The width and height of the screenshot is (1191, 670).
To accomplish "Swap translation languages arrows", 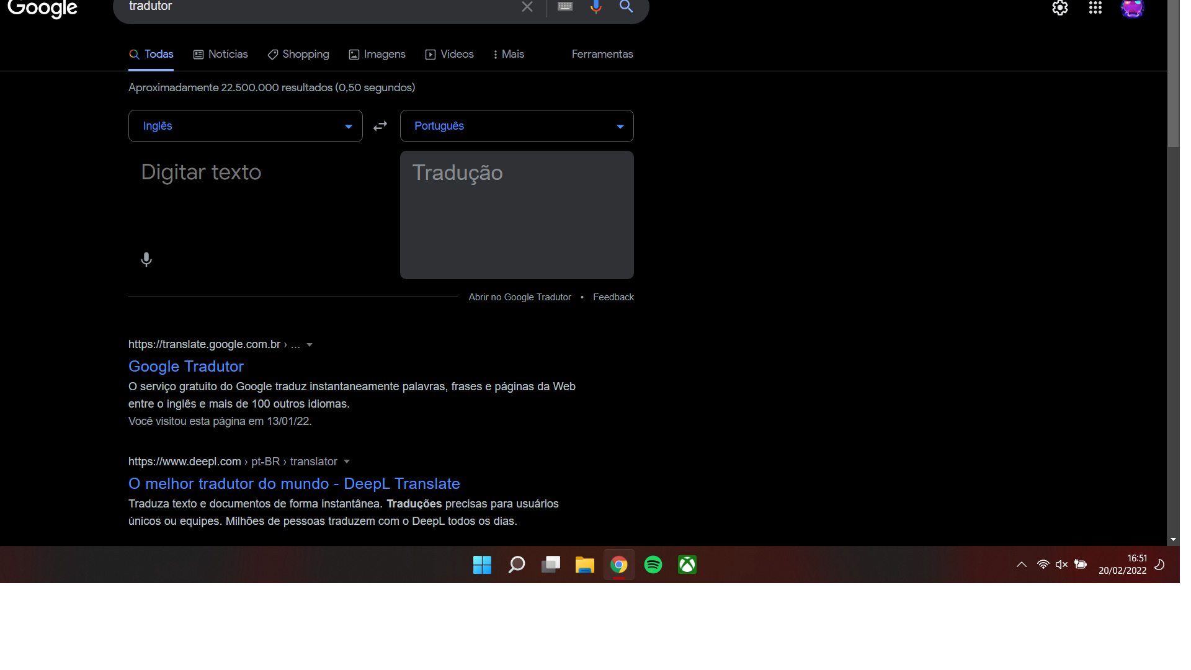I will pyautogui.click(x=380, y=126).
